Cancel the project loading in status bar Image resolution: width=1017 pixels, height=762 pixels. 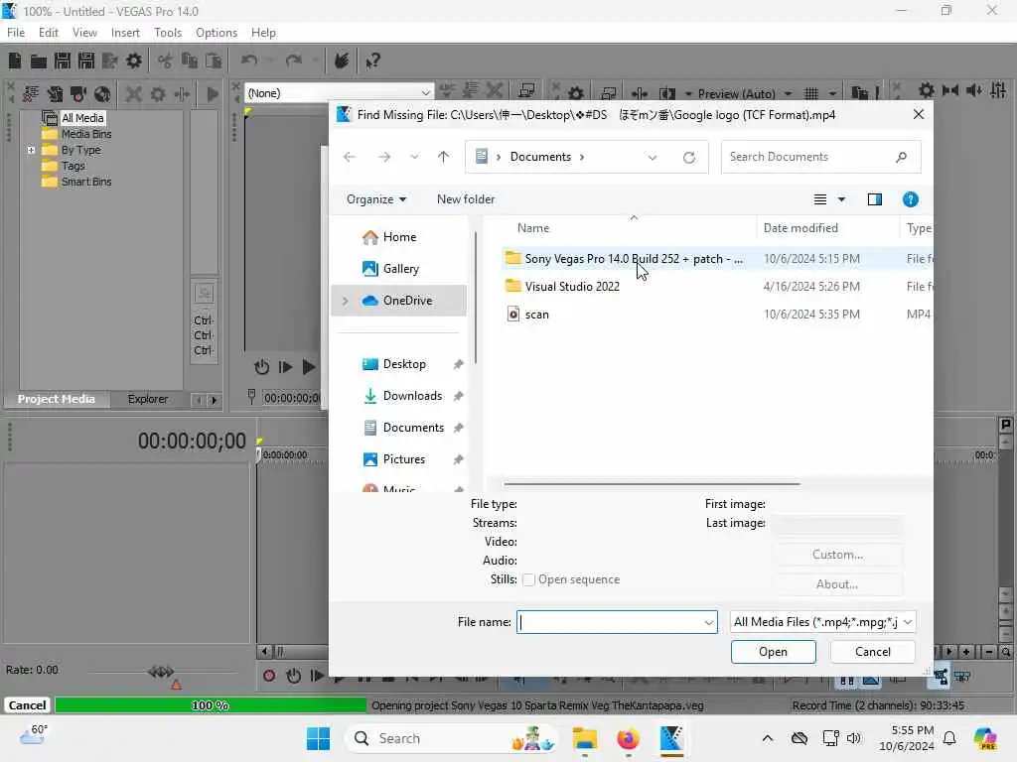point(27,705)
